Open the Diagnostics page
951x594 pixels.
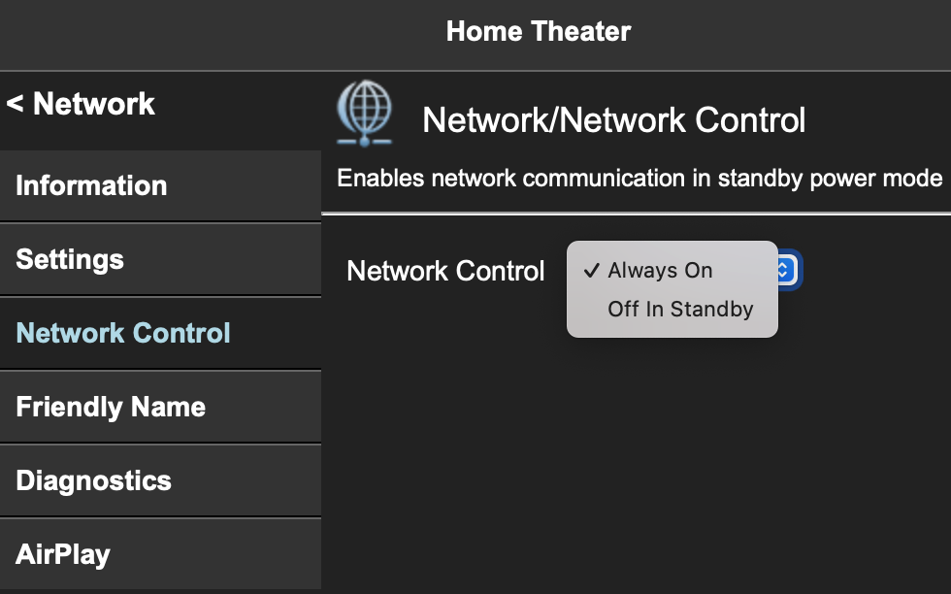point(93,480)
